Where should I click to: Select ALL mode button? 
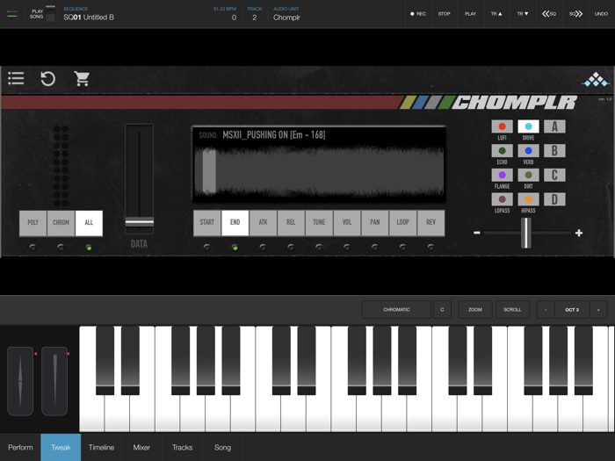(89, 223)
